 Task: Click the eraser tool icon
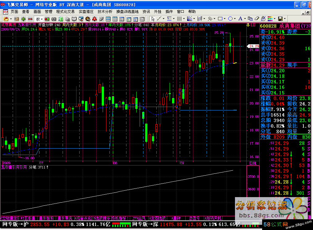(257, 19)
